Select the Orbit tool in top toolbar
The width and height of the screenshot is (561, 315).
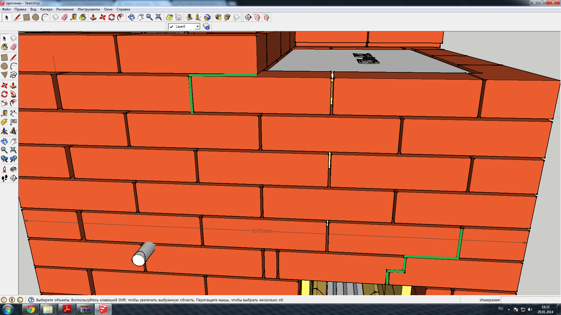[x=131, y=17]
